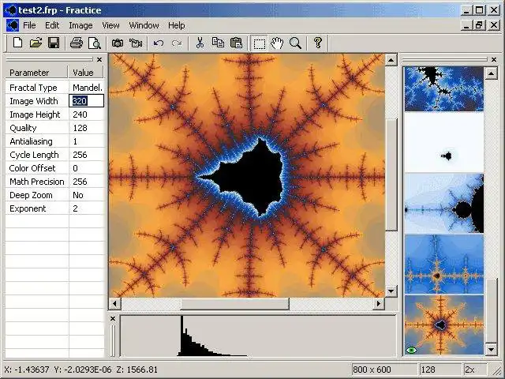
Task: Open the Help menu
Action: click(177, 25)
